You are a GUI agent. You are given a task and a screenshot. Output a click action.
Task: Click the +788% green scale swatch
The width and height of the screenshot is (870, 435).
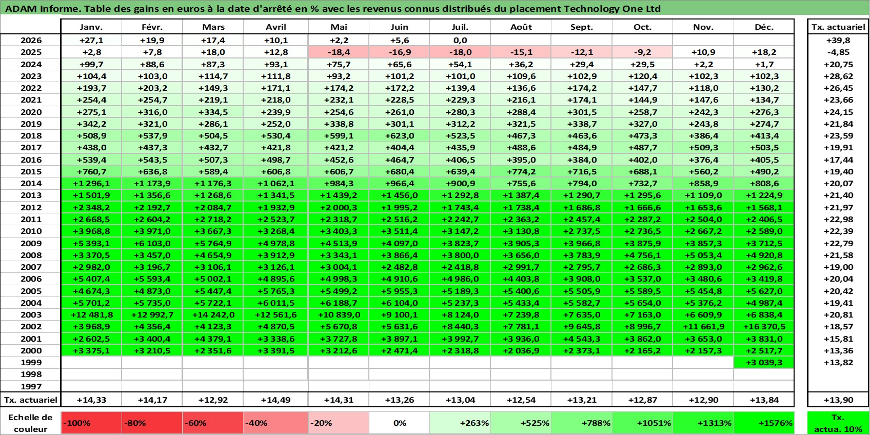(581, 423)
